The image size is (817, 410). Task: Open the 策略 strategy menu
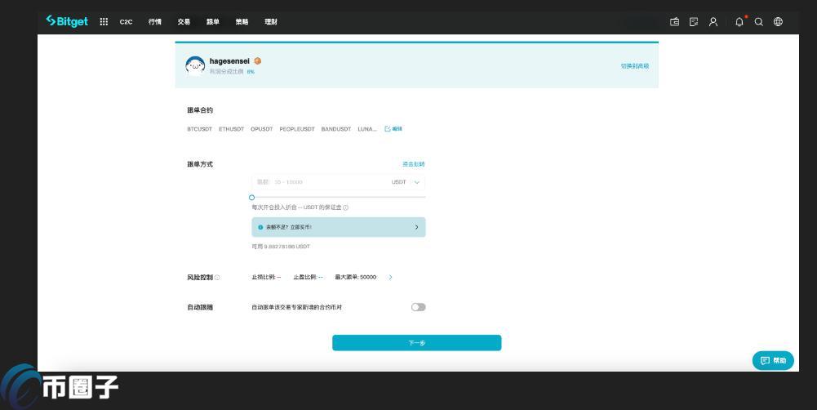pos(242,22)
